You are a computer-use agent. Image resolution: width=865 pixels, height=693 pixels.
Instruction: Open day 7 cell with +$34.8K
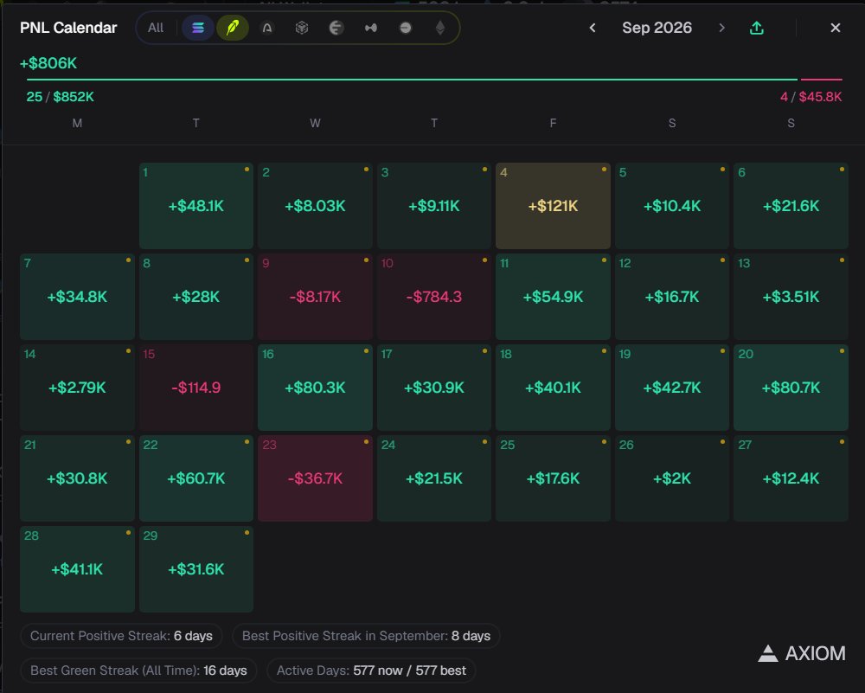click(x=77, y=297)
